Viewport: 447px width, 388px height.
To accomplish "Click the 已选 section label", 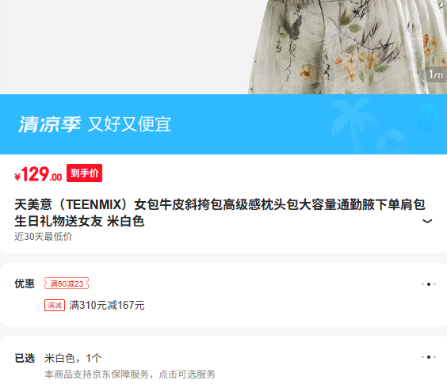I will (25, 358).
